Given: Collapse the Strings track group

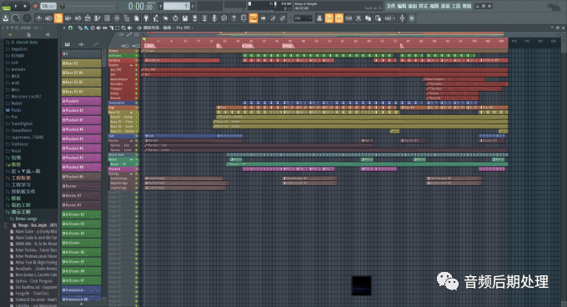Looking at the screenshot, I should coord(131,174).
